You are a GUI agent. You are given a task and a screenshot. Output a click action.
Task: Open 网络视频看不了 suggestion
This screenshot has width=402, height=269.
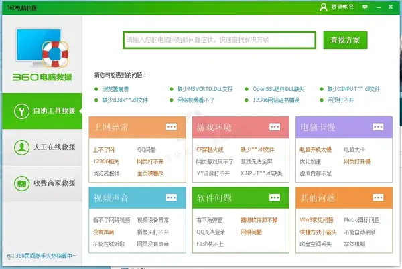coord(196,100)
